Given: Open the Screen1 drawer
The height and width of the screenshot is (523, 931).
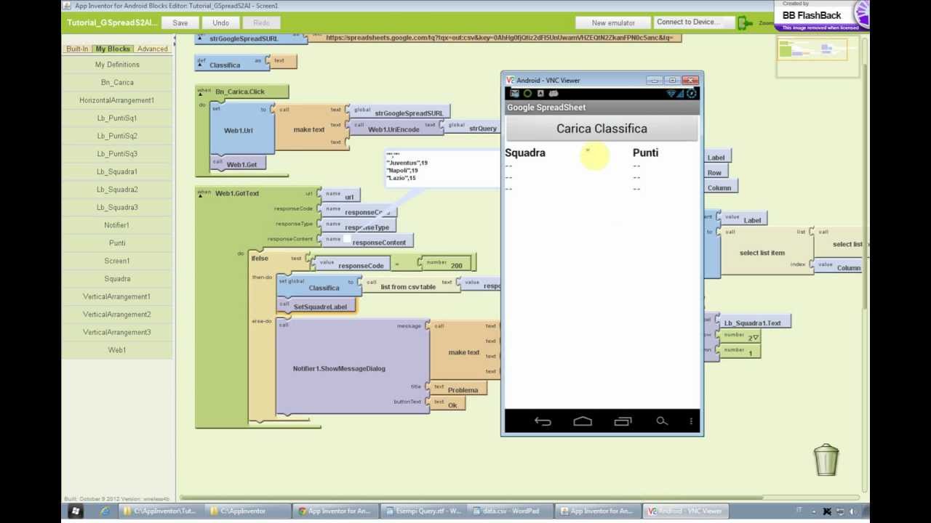Looking at the screenshot, I should [117, 261].
